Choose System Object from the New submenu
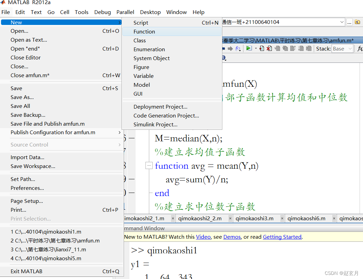 click(x=172, y=58)
